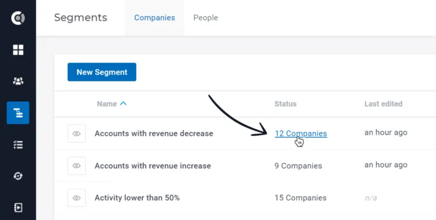This screenshot has width=436, height=220.
Task: Click the Name column header
Action: pyautogui.click(x=107, y=104)
